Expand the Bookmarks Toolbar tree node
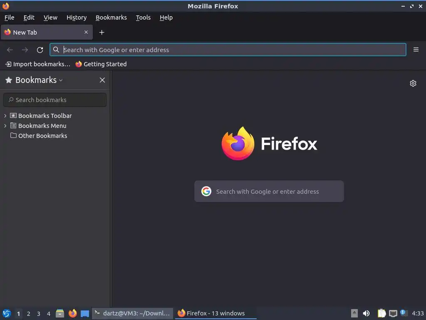The image size is (426, 320). [x=5, y=116]
